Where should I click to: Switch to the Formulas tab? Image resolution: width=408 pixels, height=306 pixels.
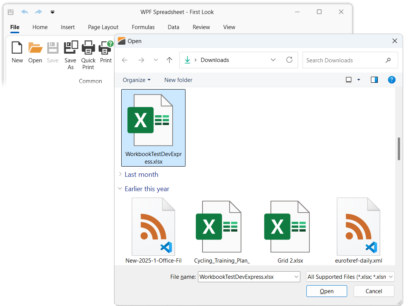143,27
